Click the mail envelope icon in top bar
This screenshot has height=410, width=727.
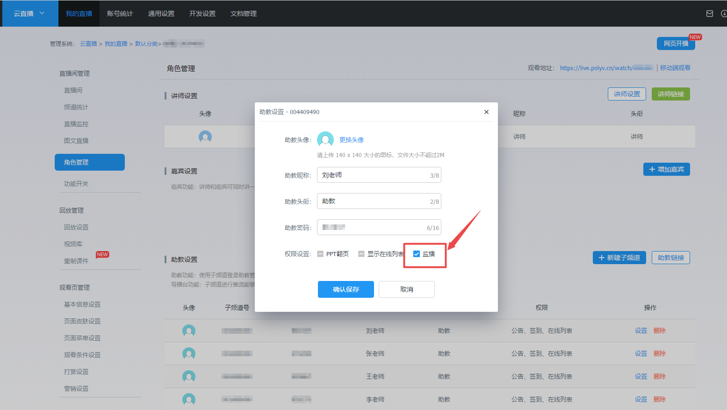pyautogui.click(x=709, y=14)
